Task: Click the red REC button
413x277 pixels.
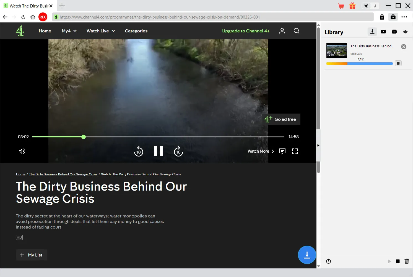Action: click(x=43, y=17)
